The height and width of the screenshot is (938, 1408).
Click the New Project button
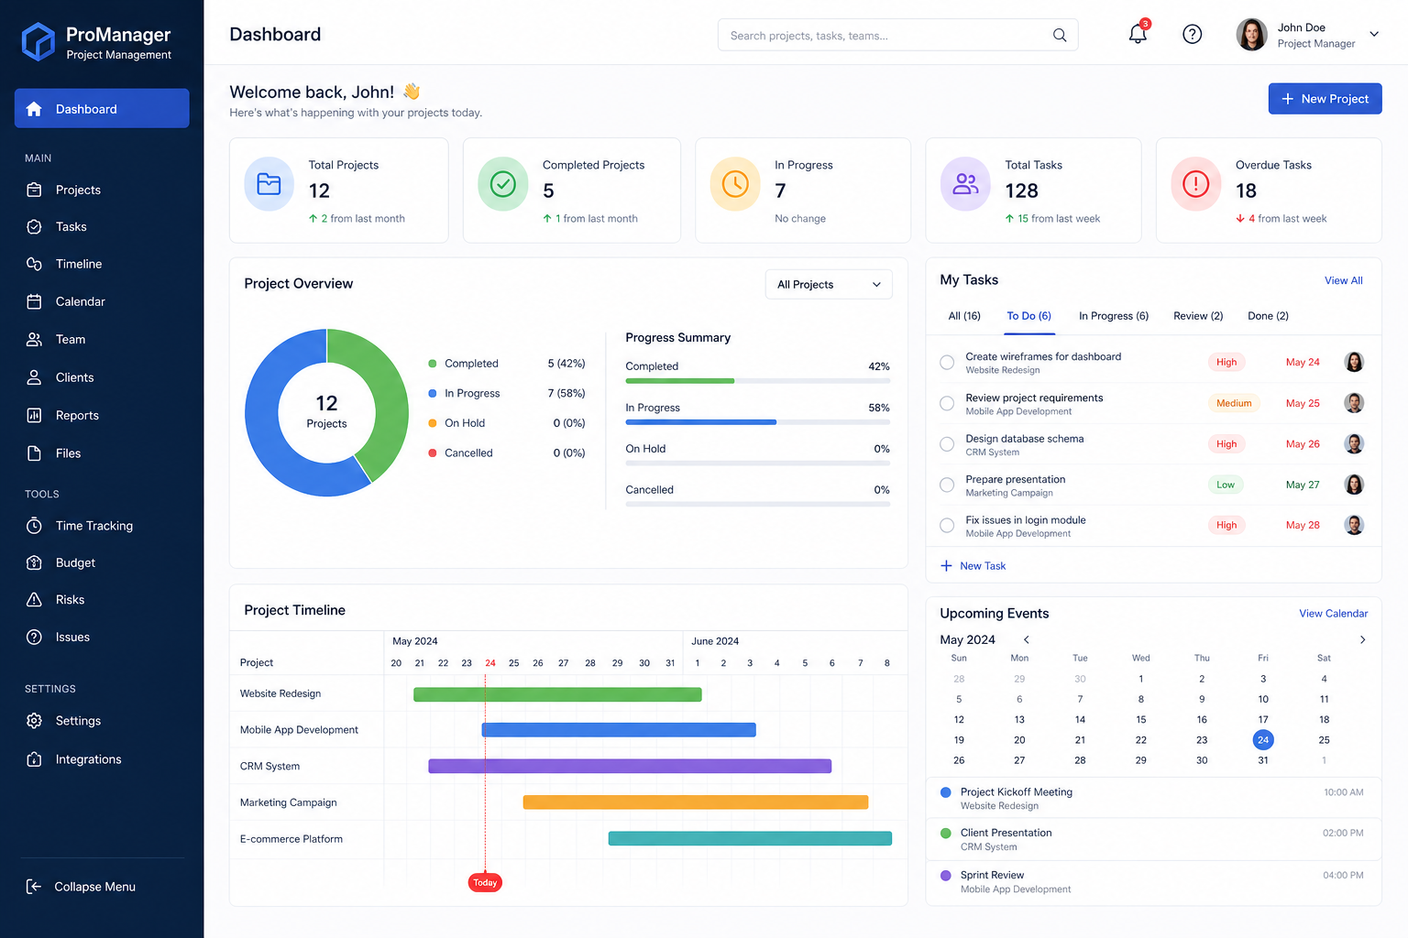click(1325, 98)
